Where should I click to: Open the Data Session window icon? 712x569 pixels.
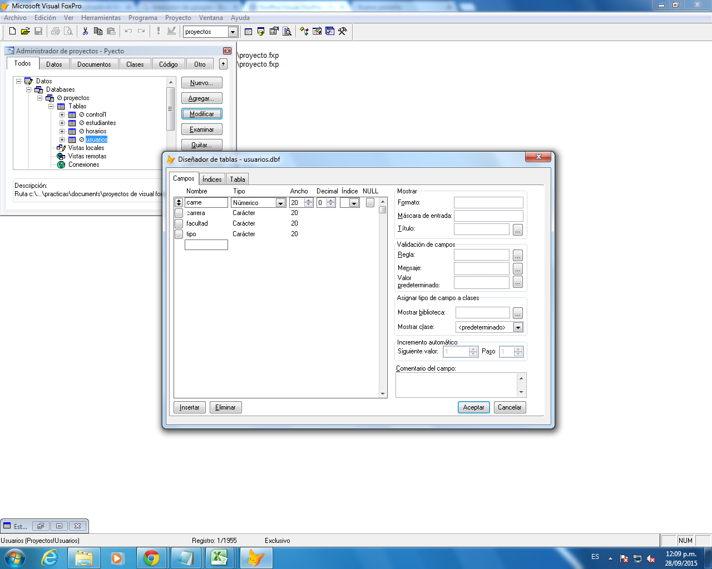point(261,32)
